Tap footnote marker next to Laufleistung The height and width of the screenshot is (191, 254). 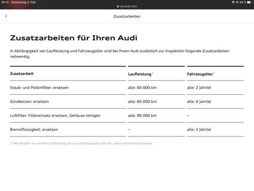pyautogui.click(x=152, y=73)
